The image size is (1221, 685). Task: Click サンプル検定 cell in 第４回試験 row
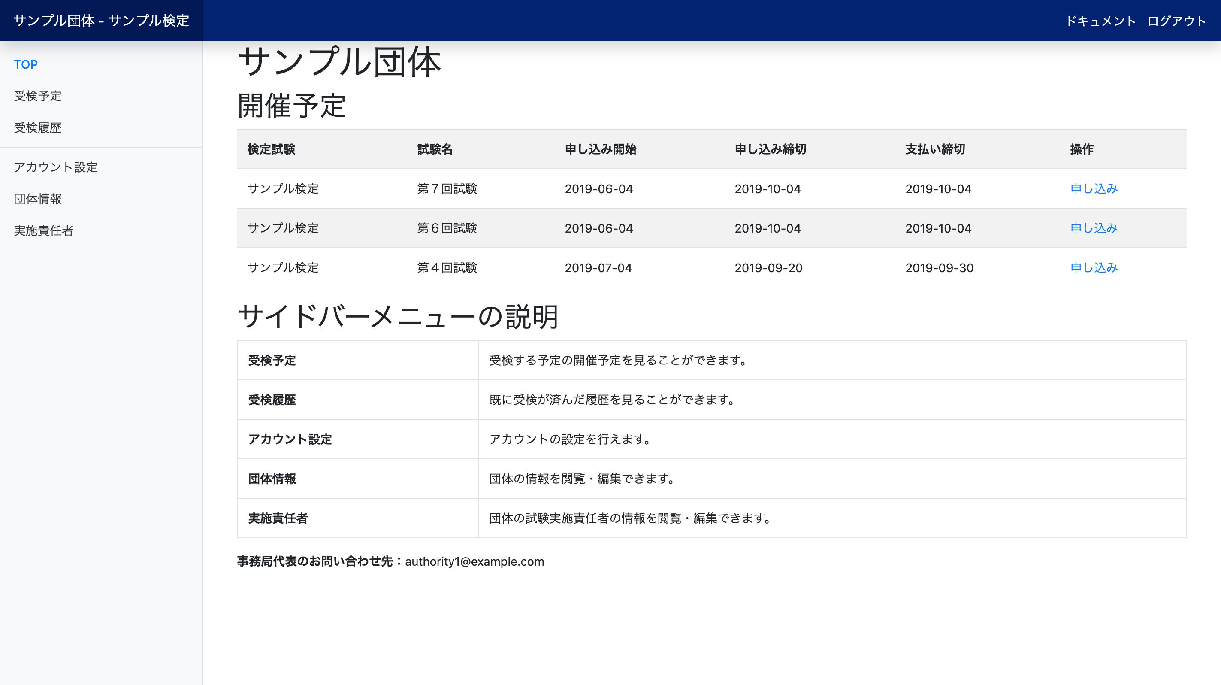coord(283,267)
